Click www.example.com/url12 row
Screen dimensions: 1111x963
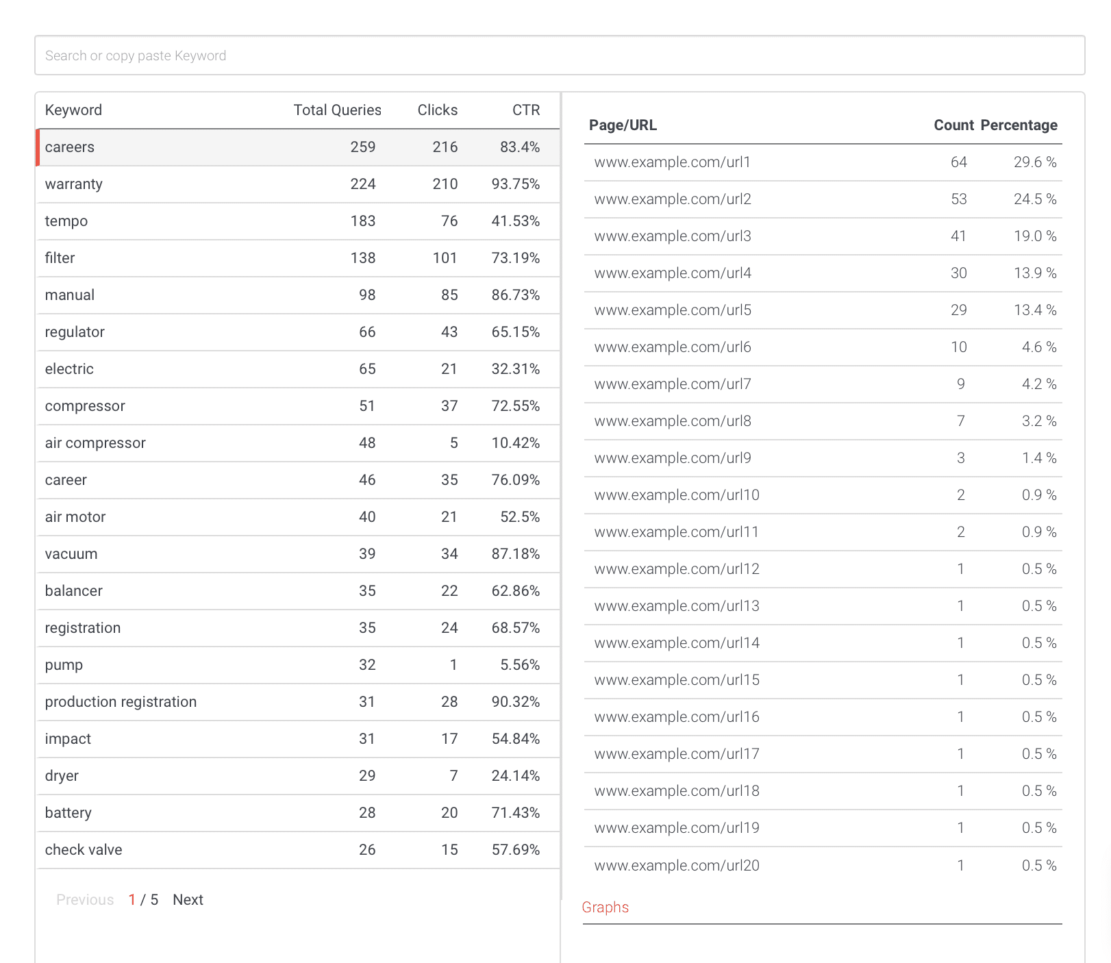(x=823, y=569)
